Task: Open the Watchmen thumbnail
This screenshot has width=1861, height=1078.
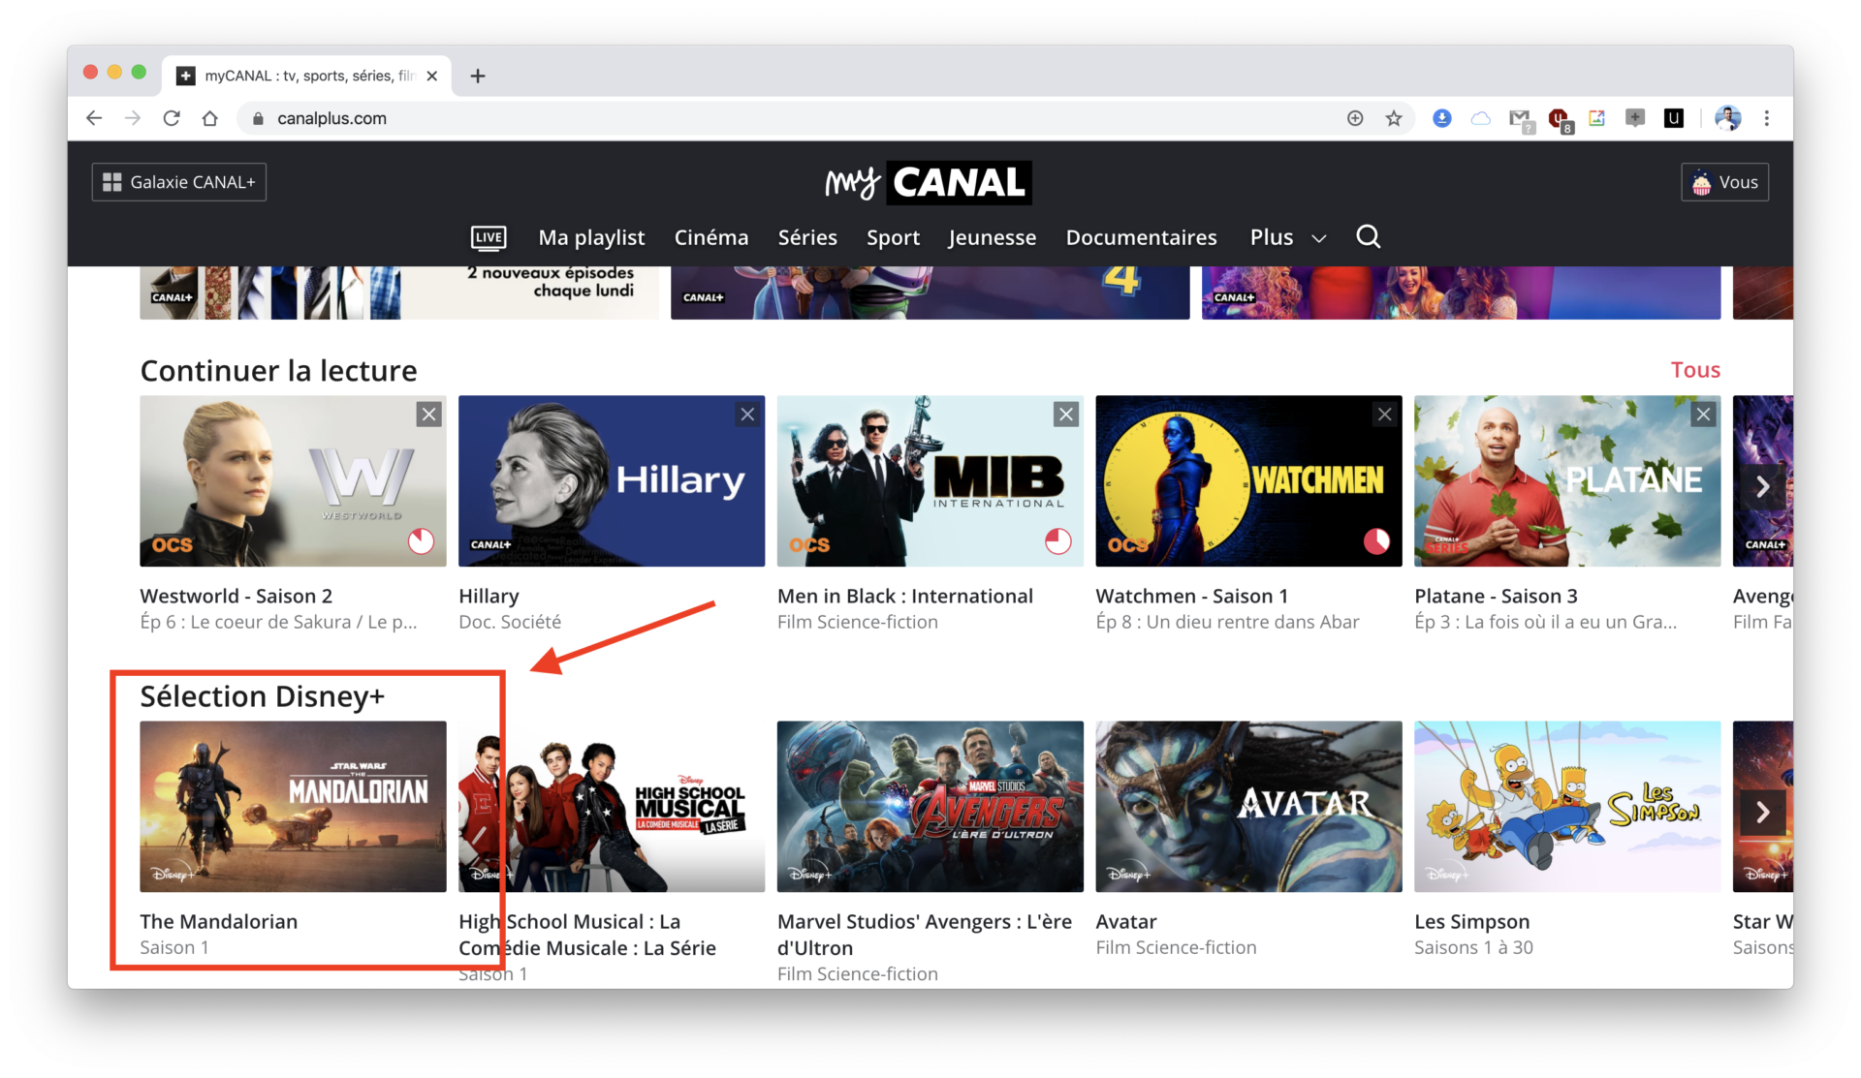Action: [x=1248, y=480]
